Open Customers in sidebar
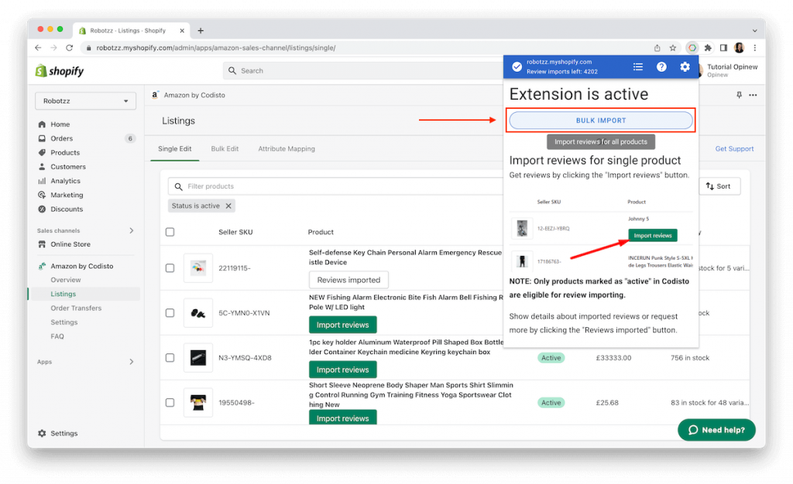The height and width of the screenshot is (484, 793). tap(68, 166)
